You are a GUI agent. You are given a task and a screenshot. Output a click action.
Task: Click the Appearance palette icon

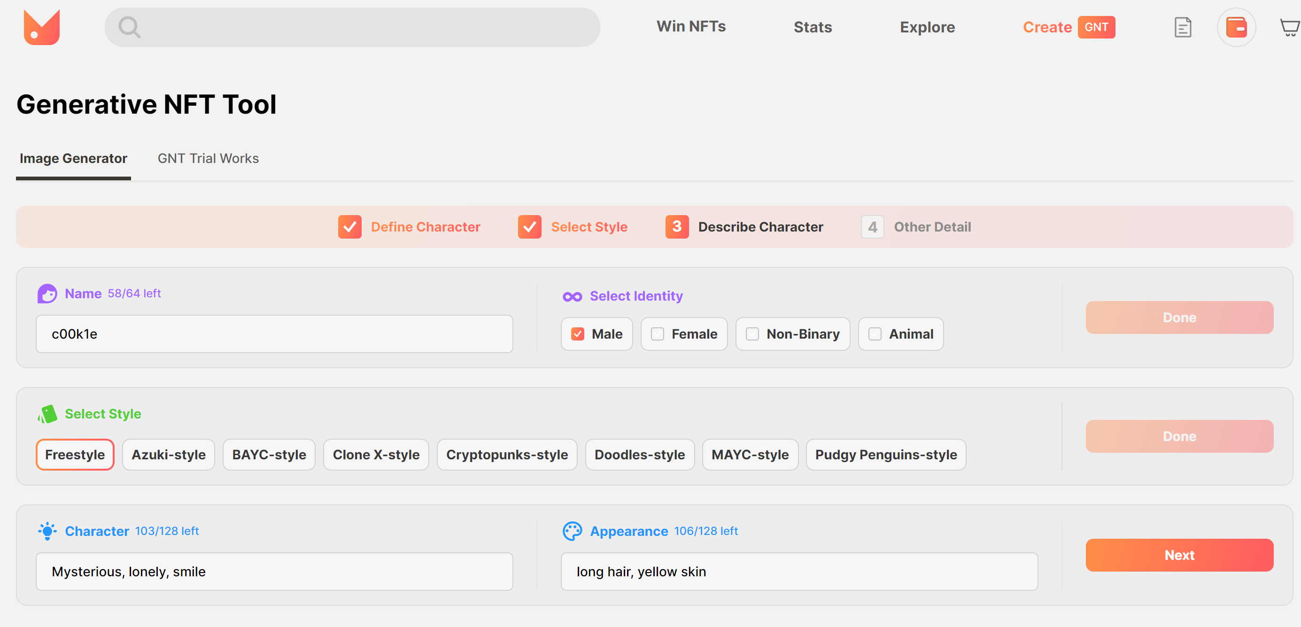572,531
